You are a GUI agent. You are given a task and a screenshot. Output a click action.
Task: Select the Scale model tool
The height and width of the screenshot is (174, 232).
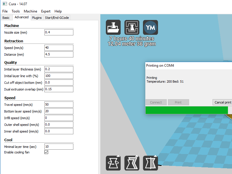pyautogui.click(x=132, y=163)
